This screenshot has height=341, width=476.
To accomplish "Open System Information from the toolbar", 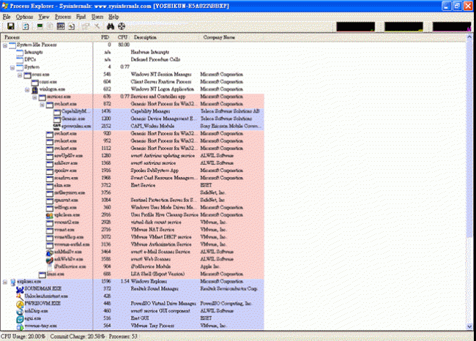I will [38, 26].
